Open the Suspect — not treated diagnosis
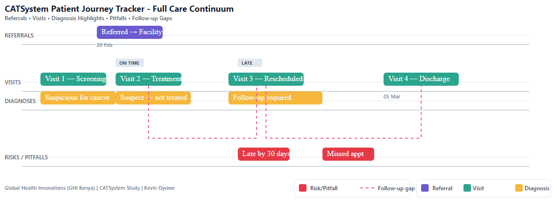 point(153,98)
